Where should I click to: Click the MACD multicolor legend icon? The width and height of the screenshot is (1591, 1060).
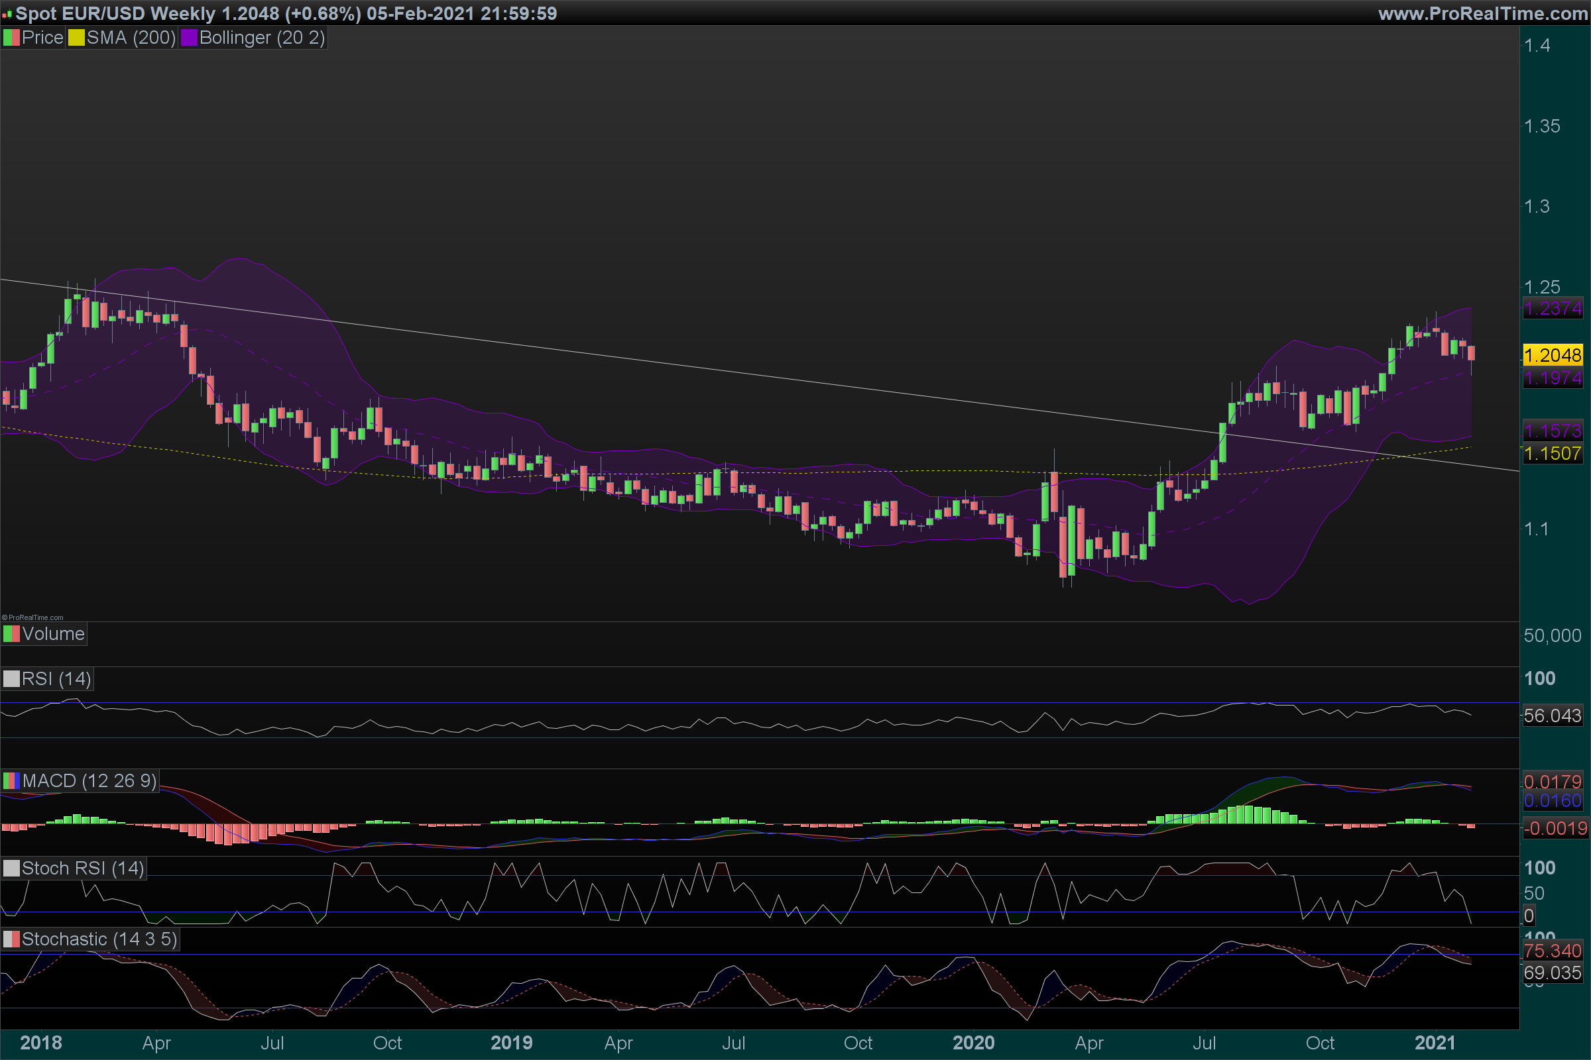tap(11, 781)
